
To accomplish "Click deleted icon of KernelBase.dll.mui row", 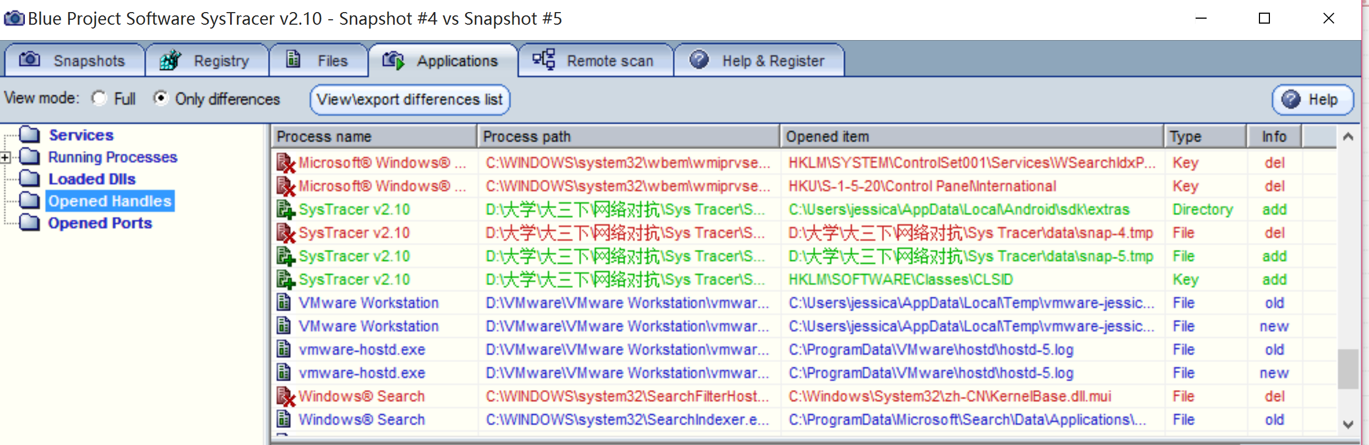I will [286, 397].
